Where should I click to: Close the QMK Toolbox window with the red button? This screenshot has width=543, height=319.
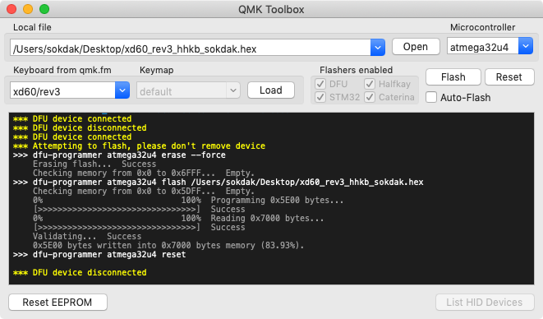tap(12, 9)
